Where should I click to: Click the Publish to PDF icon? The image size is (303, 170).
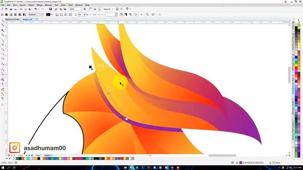point(65,9)
